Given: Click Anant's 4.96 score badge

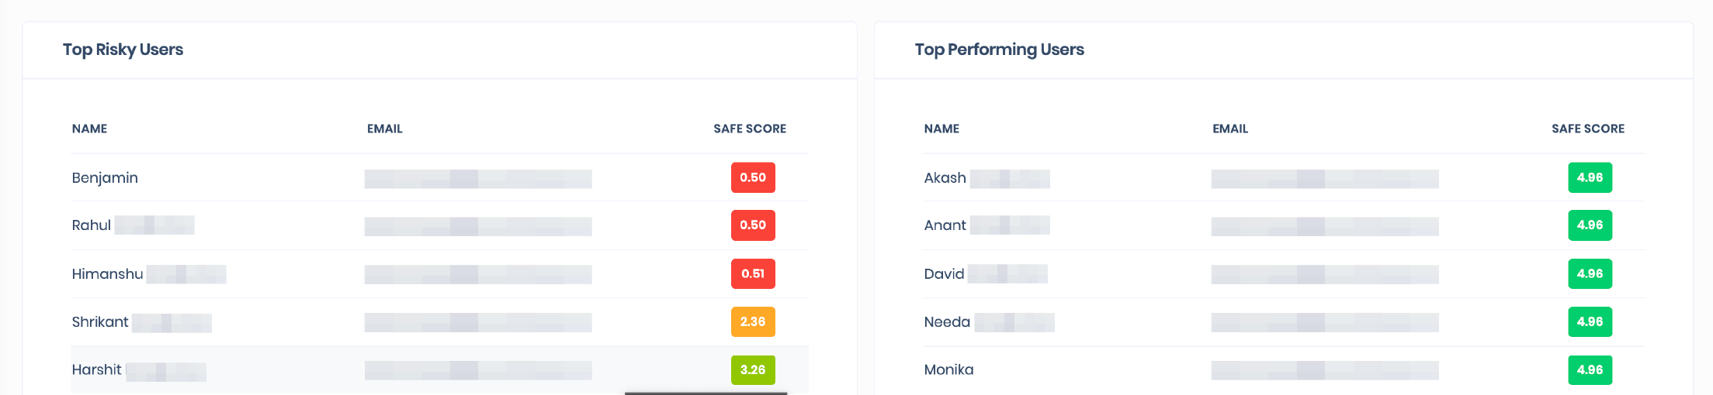Looking at the screenshot, I should 1590,225.
